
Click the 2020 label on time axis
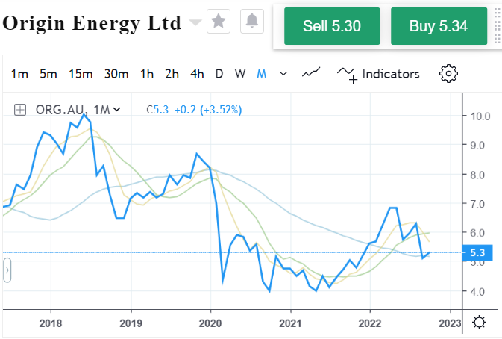click(210, 323)
